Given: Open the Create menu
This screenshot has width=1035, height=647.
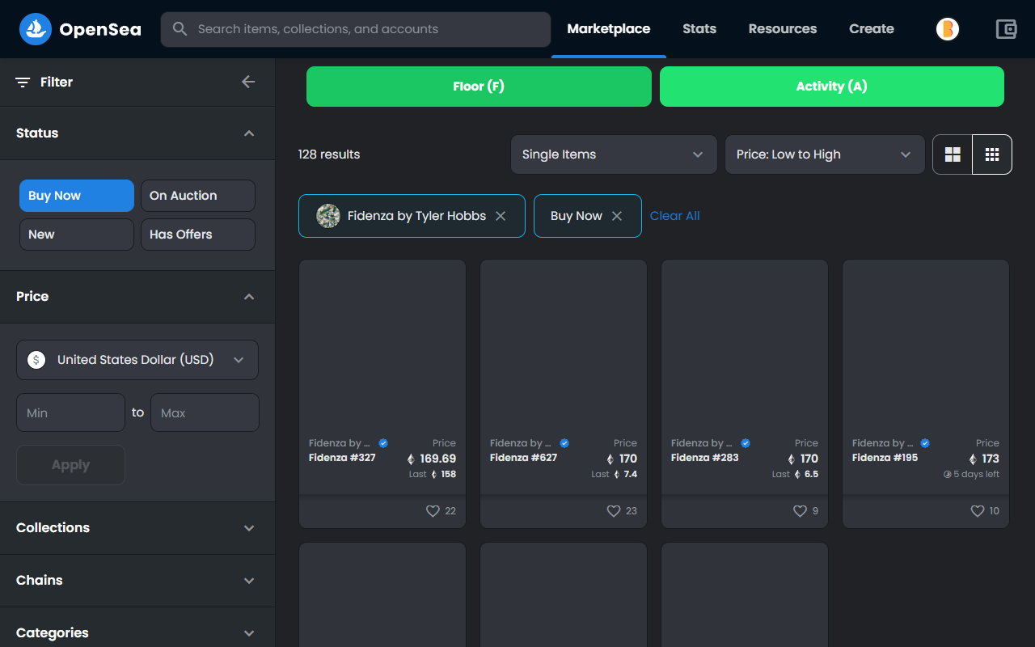Looking at the screenshot, I should click(872, 29).
